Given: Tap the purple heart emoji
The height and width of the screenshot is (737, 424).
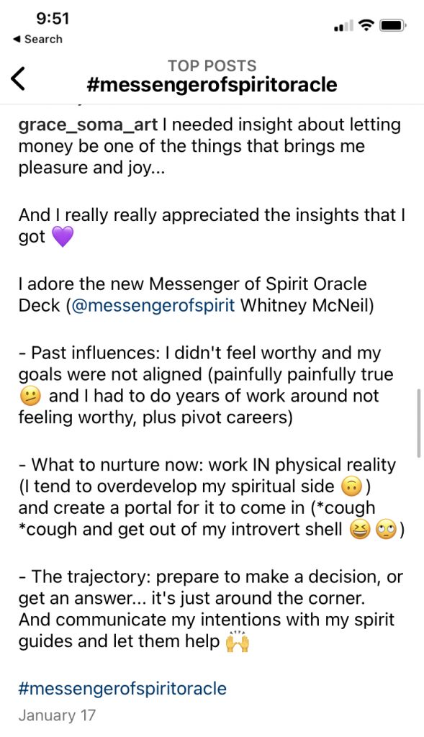Looking at the screenshot, I should 62,236.
